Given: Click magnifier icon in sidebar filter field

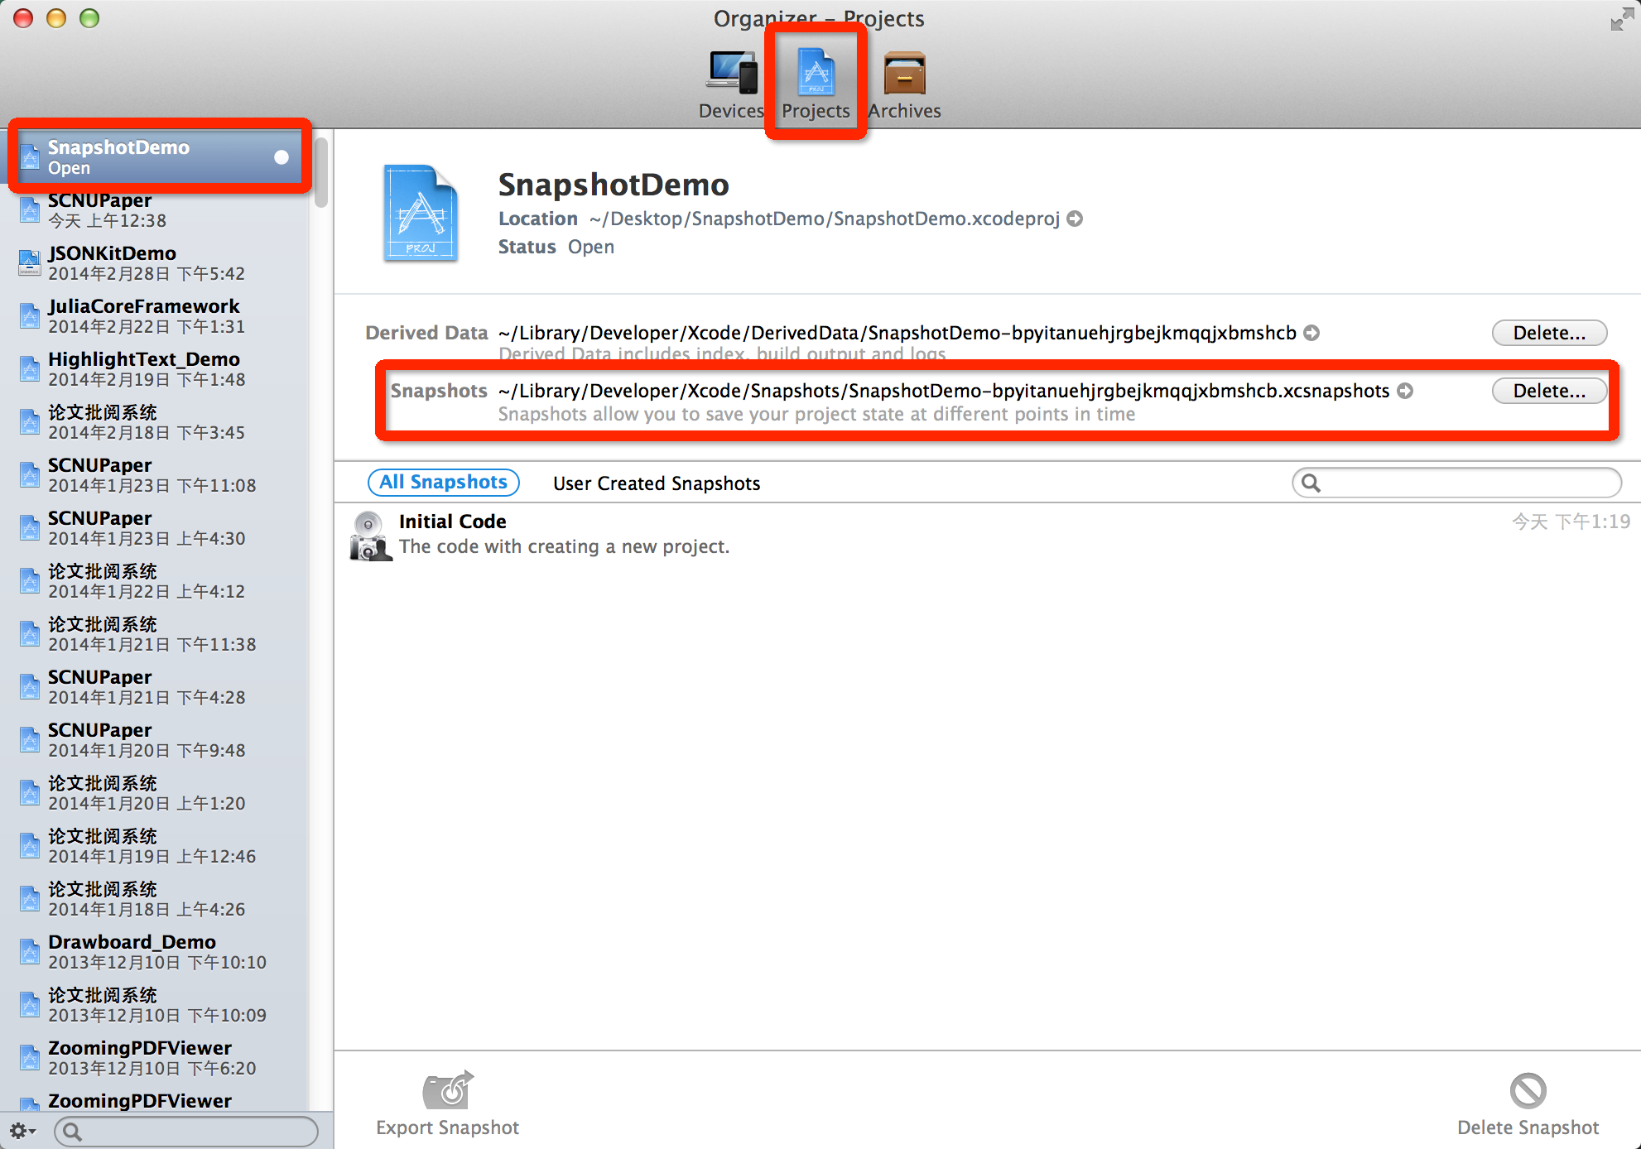Looking at the screenshot, I should (73, 1132).
